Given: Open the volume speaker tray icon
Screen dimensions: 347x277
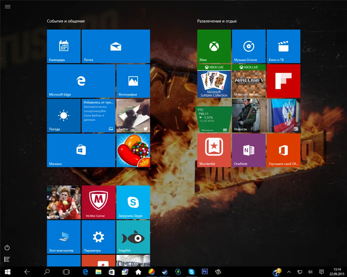Looking at the screenshot, I should click(310, 272).
